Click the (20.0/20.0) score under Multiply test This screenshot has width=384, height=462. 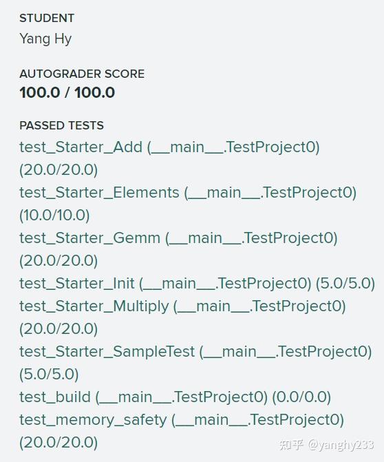(x=58, y=329)
